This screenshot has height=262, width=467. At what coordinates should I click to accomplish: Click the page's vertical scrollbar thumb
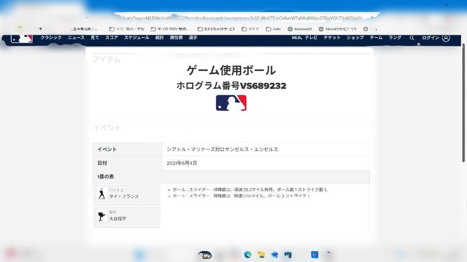point(464,103)
